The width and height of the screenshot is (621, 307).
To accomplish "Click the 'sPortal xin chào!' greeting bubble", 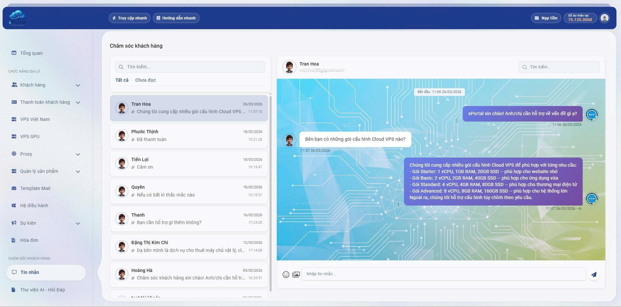I will tap(522, 113).
